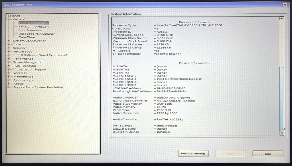The image size is (292, 166).
Task: Click the greyed Apply button
Action: 230,153
